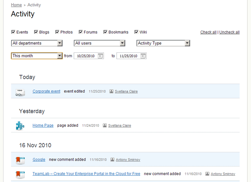The image size is (251, 182).
Task: Disable the Bookmarks checkbox
Action: (105, 32)
